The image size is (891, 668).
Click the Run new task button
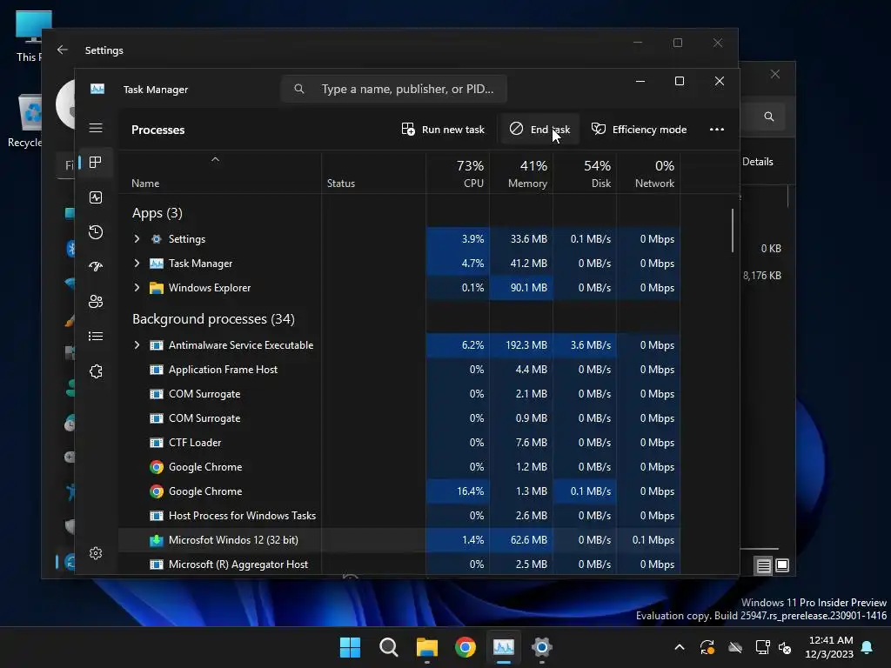443,130
